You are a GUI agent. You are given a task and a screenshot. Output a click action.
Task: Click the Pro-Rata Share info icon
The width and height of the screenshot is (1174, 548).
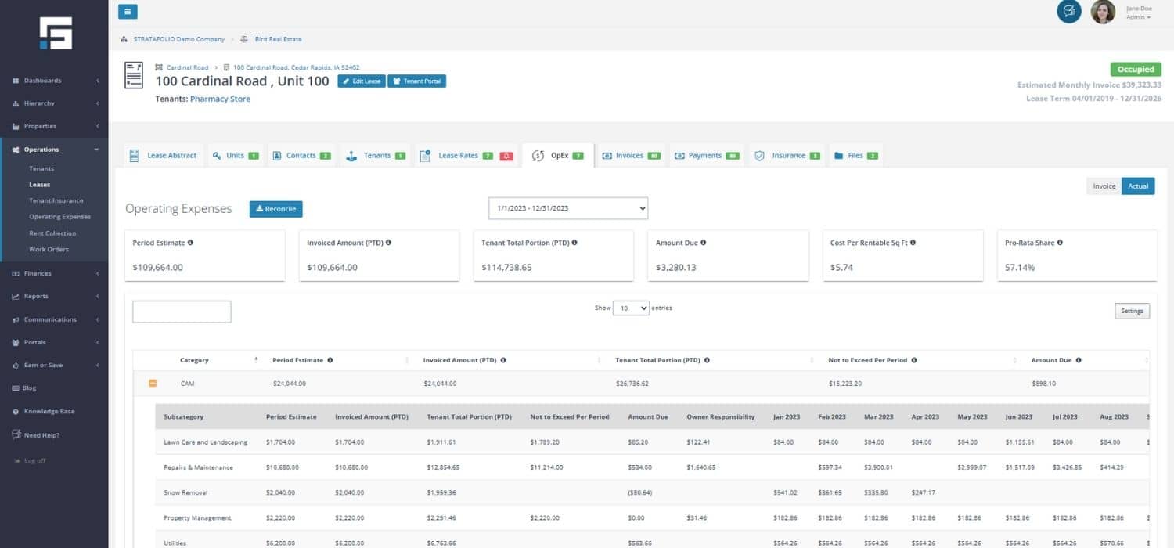pos(1061,243)
